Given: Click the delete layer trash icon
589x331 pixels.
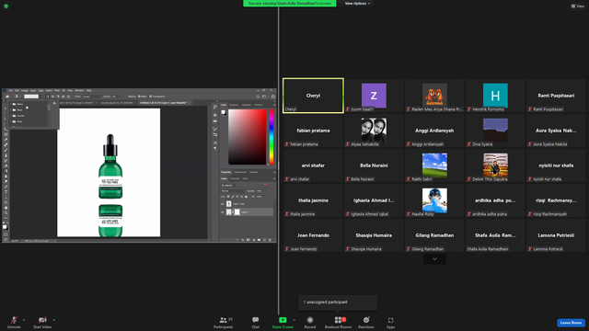Looking at the screenshot, I should tap(270, 240).
